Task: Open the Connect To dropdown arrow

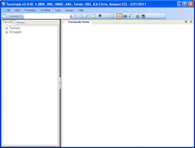Action: tap(71, 16)
